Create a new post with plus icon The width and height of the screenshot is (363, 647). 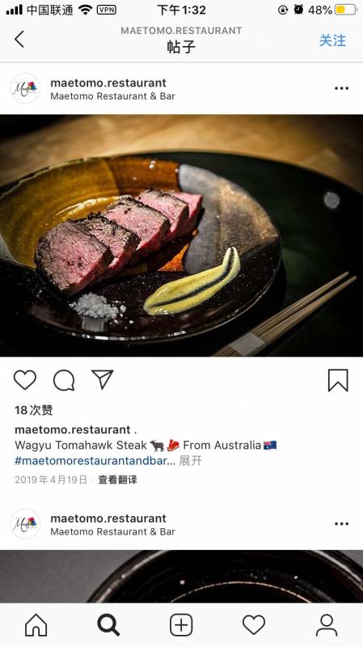coord(181,624)
